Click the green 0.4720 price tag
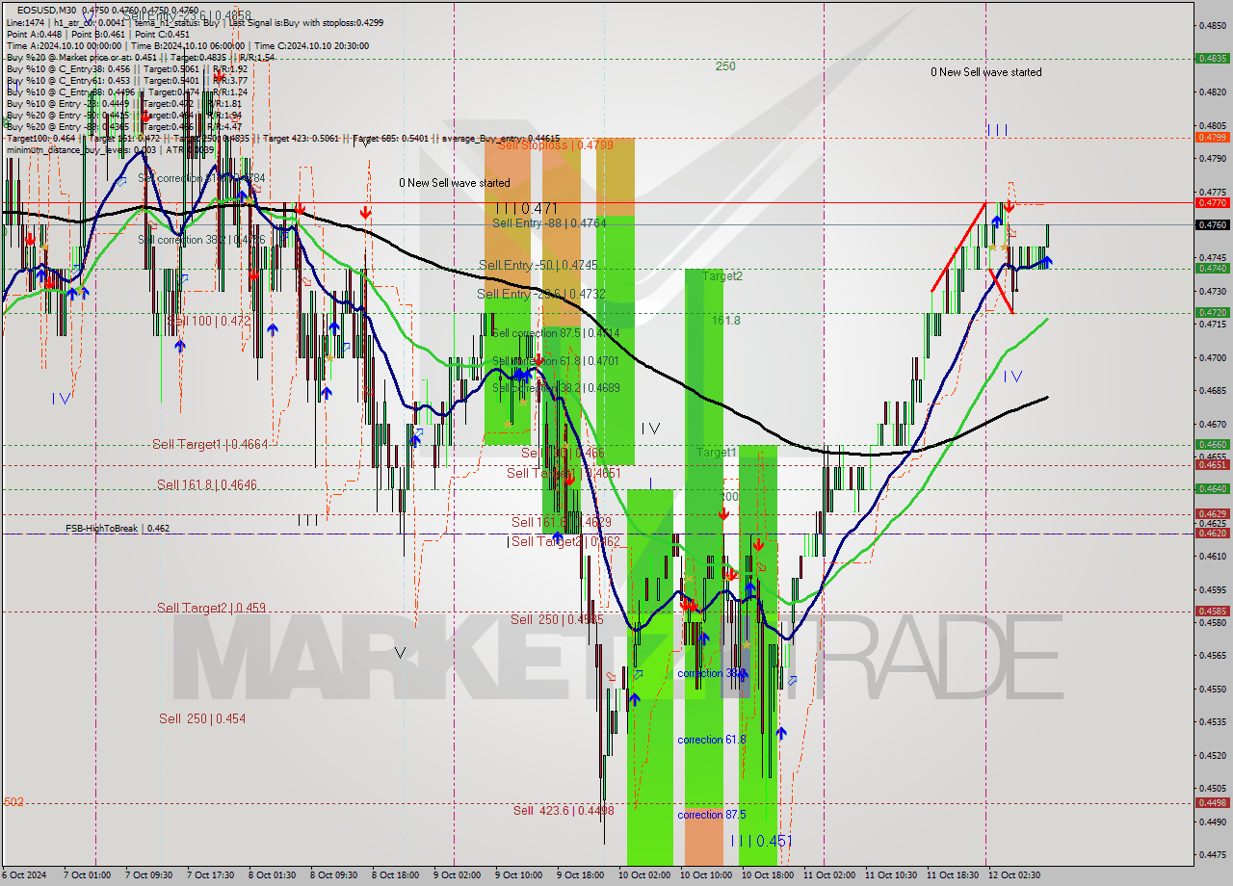The width and height of the screenshot is (1233, 886). [x=1211, y=313]
